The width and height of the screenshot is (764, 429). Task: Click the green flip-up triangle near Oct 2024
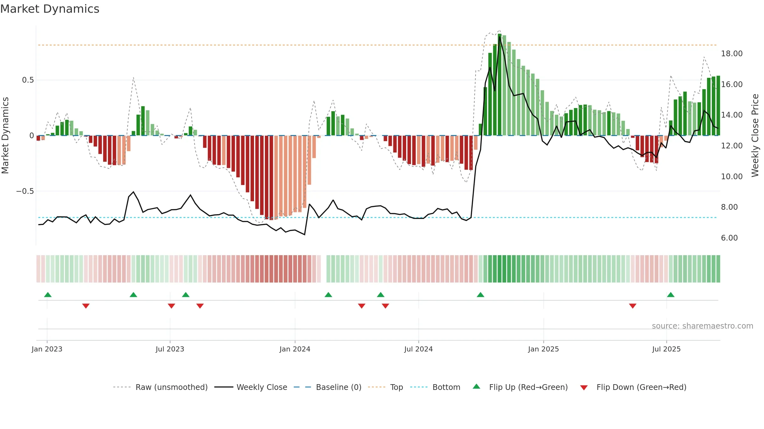pyautogui.click(x=481, y=295)
